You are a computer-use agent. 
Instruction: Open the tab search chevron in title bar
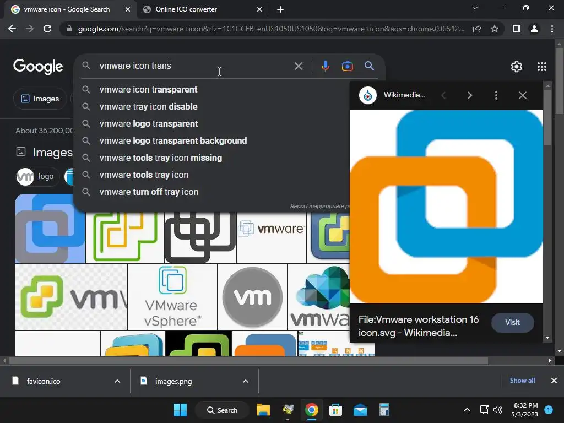tap(475, 8)
